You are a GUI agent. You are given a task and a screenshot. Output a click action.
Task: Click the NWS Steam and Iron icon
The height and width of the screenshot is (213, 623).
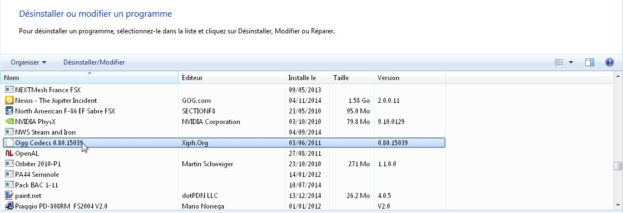pyautogui.click(x=9, y=132)
